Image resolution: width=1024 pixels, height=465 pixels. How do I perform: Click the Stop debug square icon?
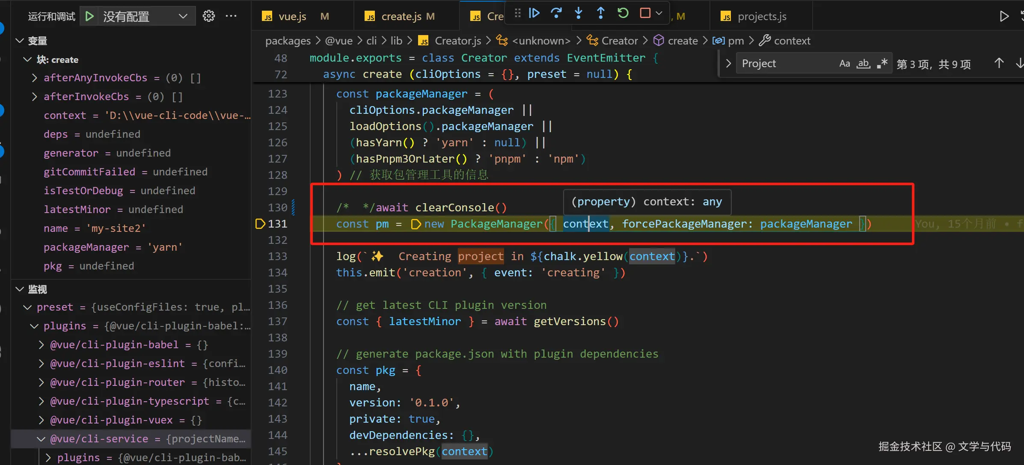(x=645, y=13)
